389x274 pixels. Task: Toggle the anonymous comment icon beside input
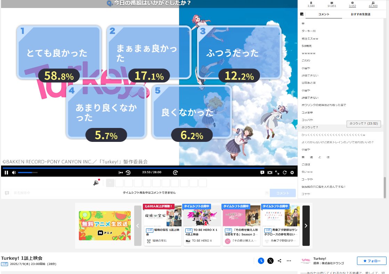click(x=7, y=193)
